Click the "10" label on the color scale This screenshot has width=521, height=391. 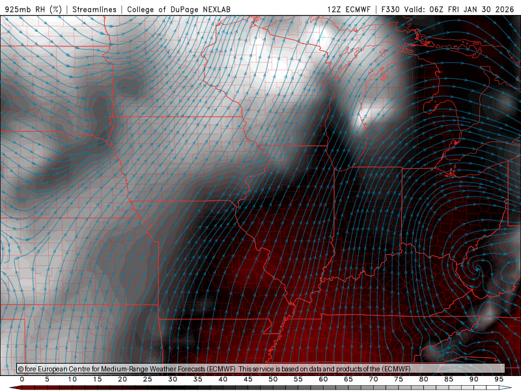72,379
